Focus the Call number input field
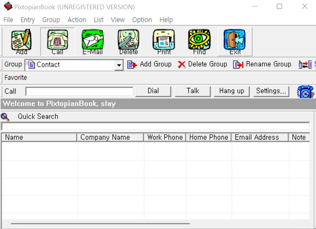The image size is (316, 229). (79, 92)
